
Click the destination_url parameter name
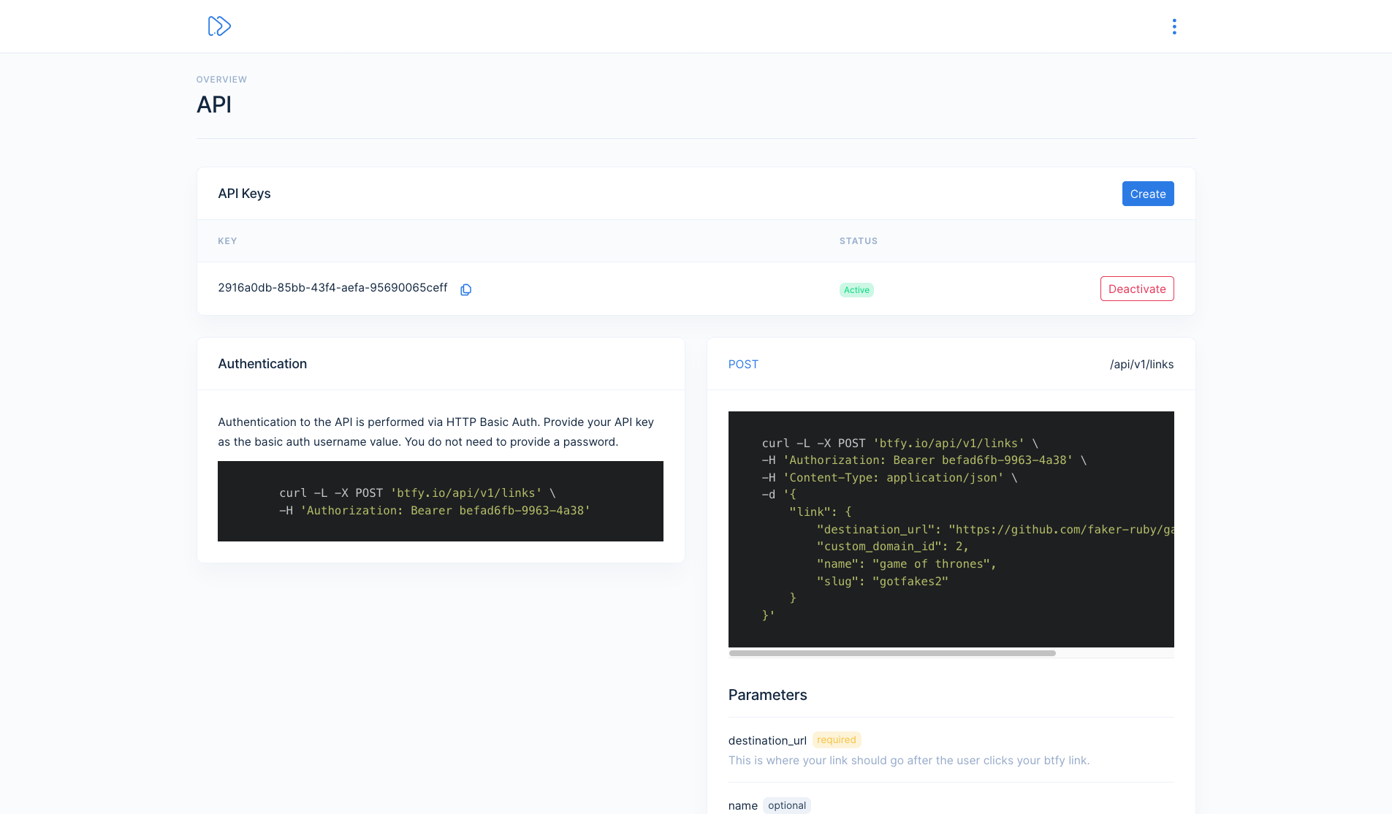pos(767,740)
